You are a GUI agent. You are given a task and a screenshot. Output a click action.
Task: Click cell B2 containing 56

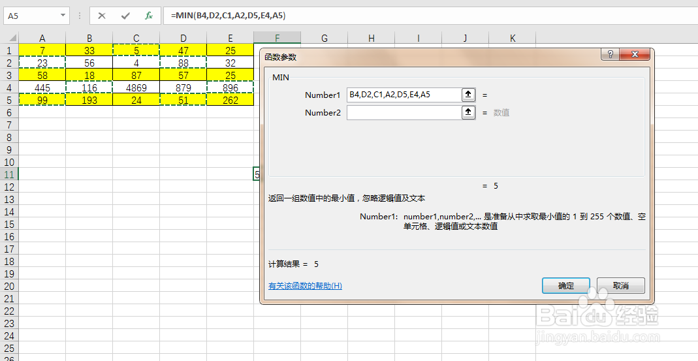(89, 63)
